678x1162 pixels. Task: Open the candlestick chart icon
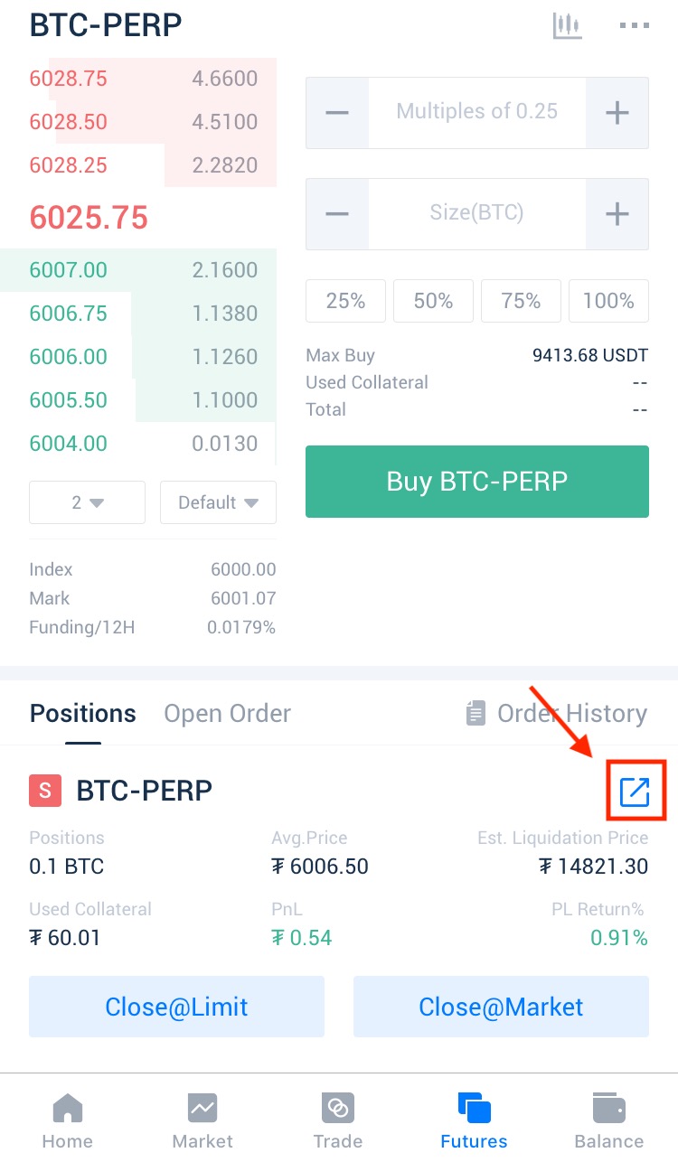[567, 25]
